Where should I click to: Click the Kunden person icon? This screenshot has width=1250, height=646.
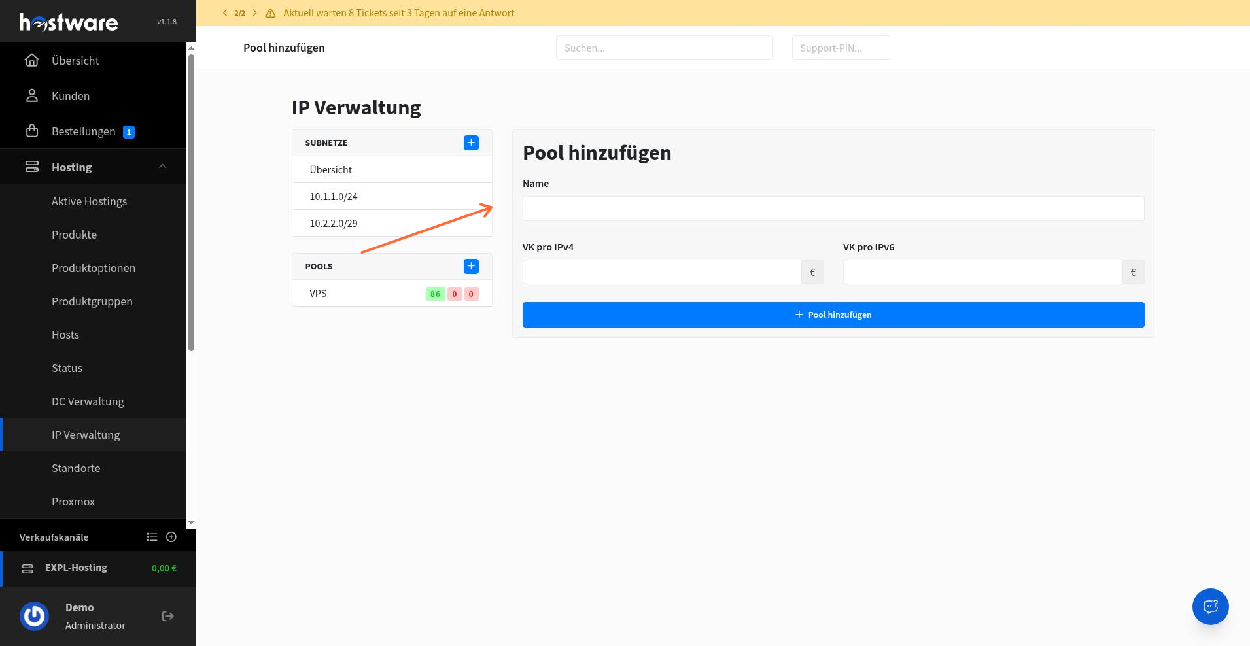32,96
